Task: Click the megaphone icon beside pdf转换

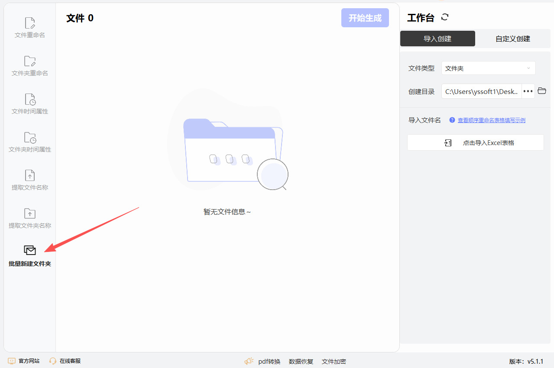Action: point(249,361)
